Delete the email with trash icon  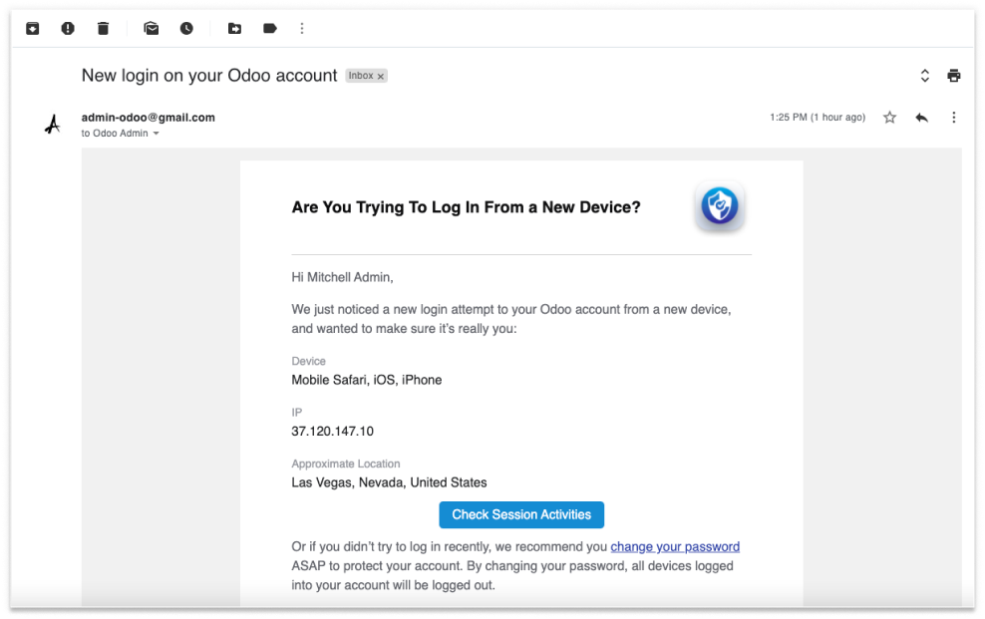pyautogui.click(x=103, y=29)
